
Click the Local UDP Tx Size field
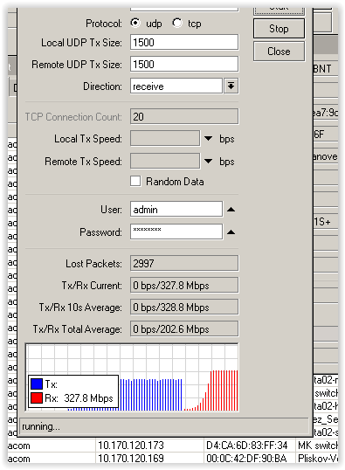(184, 42)
